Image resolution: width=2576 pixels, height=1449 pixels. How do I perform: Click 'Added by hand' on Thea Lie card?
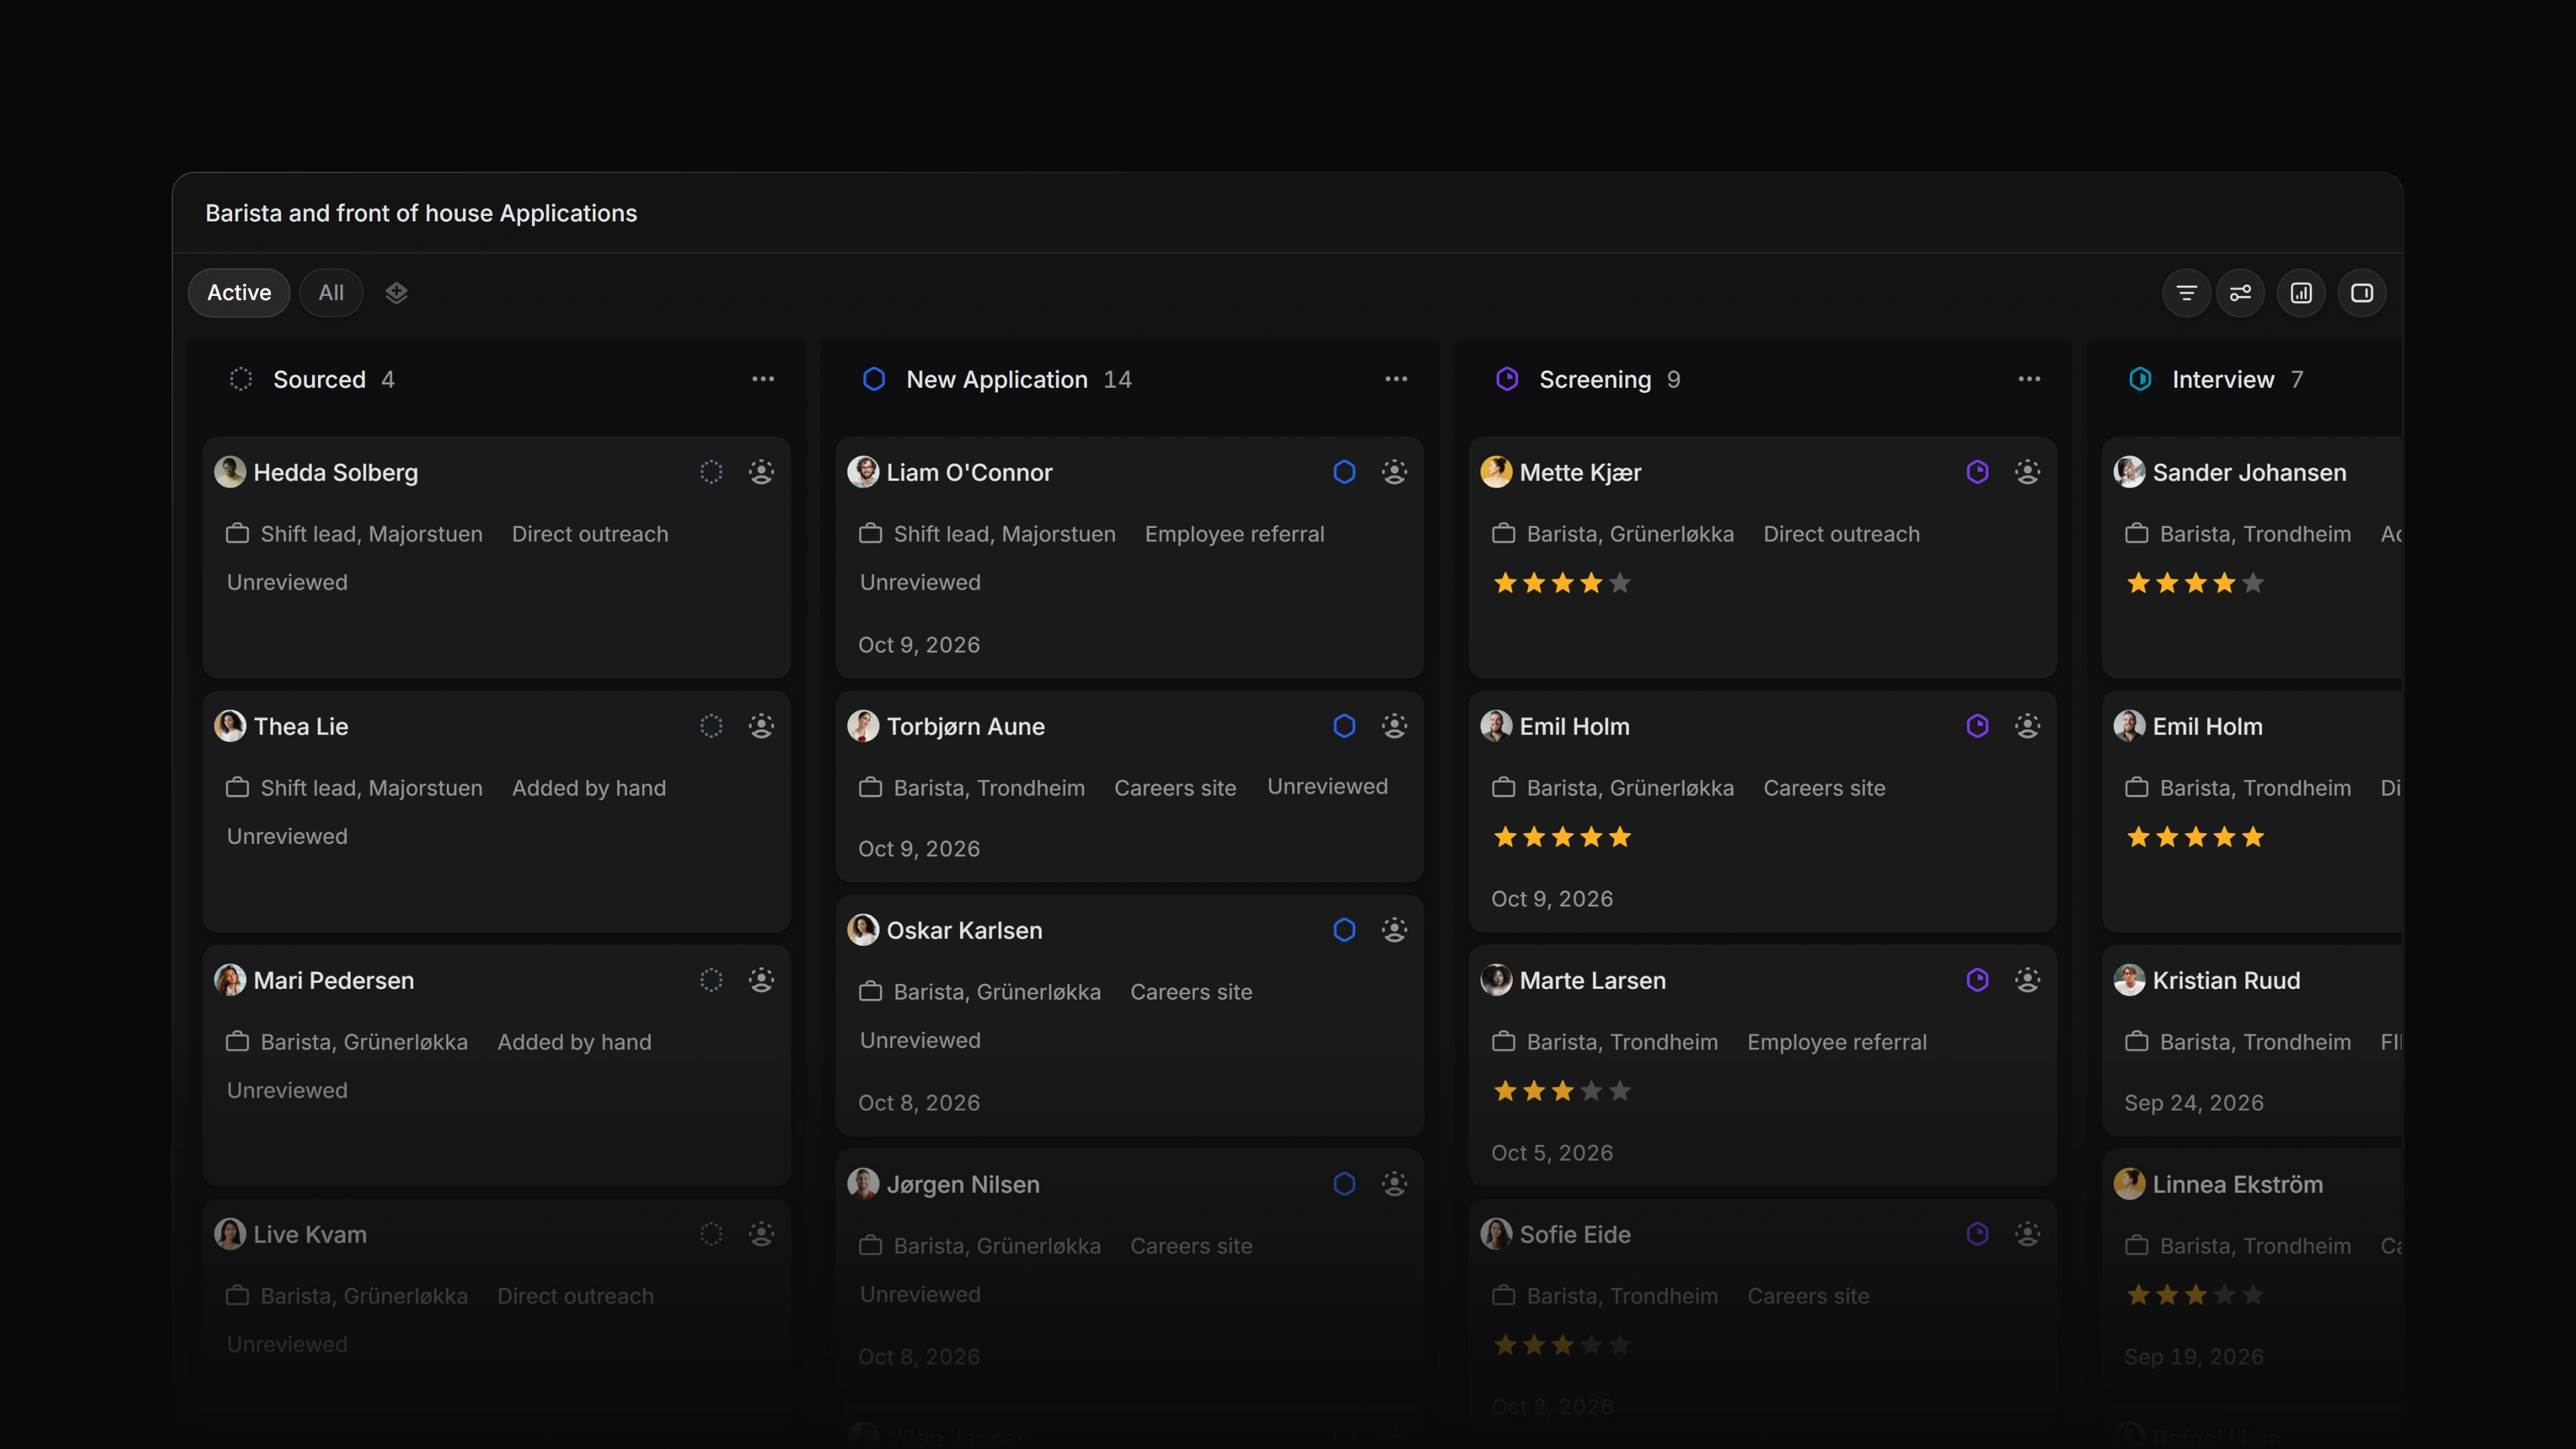[589, 788]
